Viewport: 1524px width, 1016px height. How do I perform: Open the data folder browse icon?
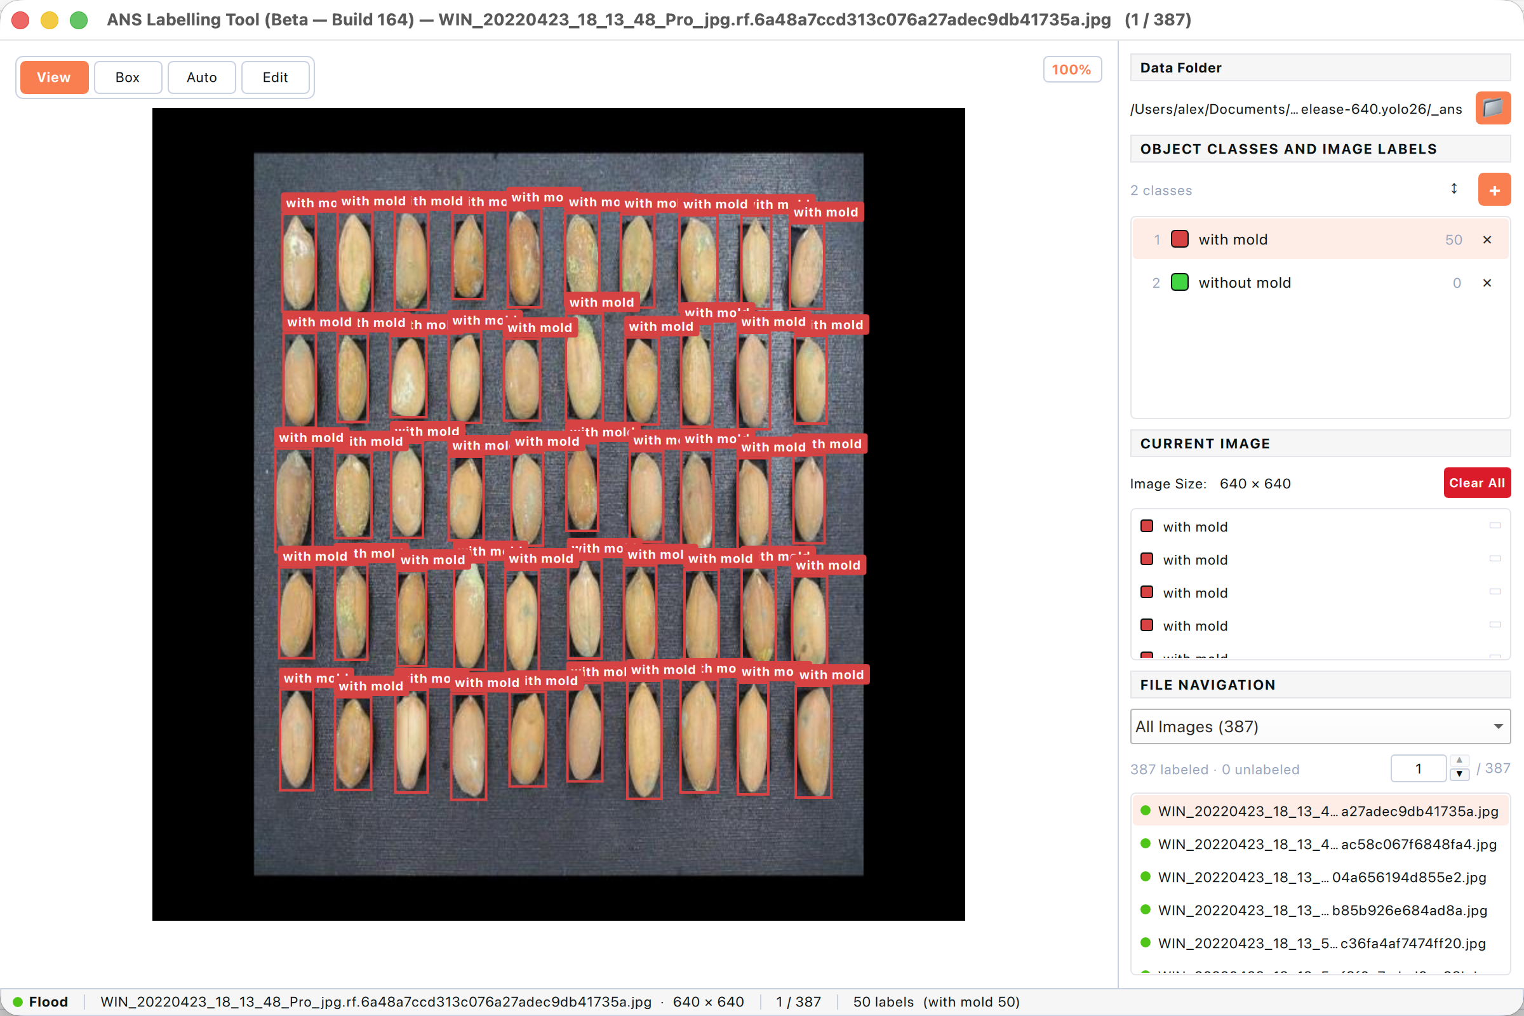1492,107
